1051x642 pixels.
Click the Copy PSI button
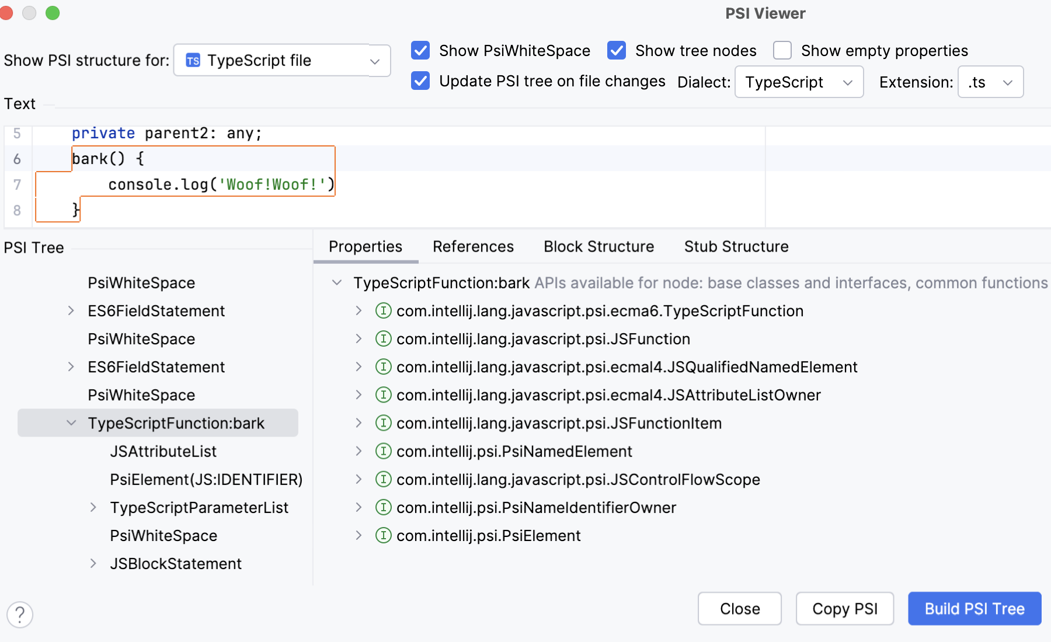click(844, 609)
